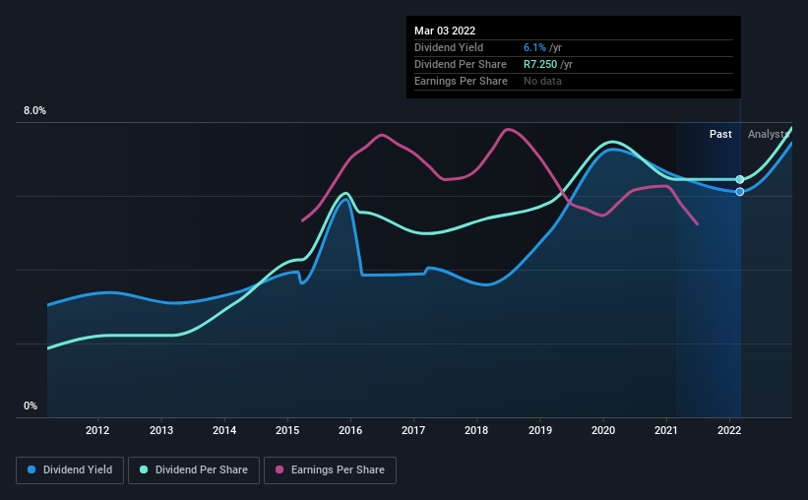
Task: Select the teal data point marker at Mar 2022
Action: coord(739,179)
